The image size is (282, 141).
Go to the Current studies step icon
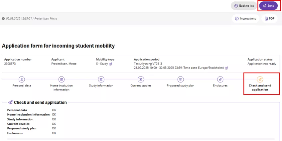tap(141, 79)
